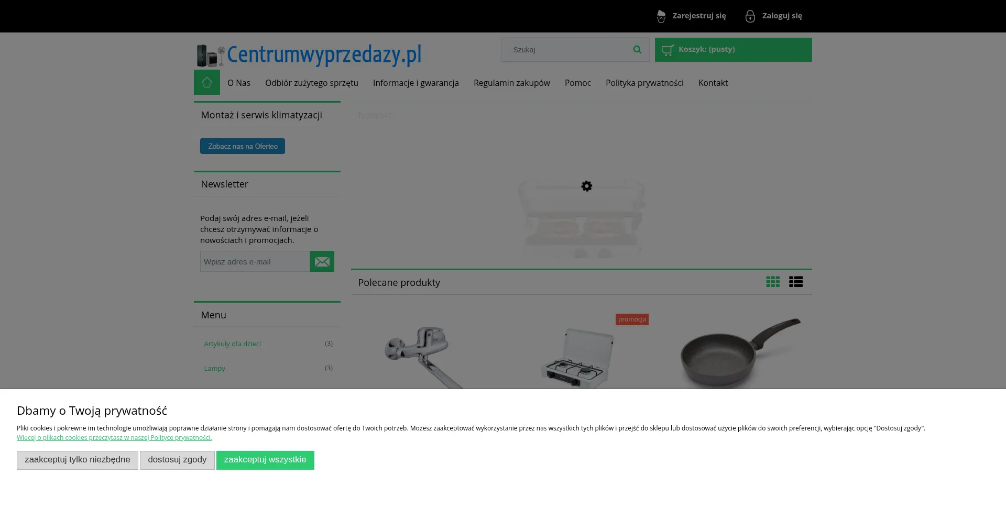1006x520 pixels.
Task: Accept all cookies with zaakceptuj wszystkie
Action: coord(265,460)
